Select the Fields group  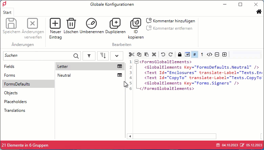coord(28,67)
